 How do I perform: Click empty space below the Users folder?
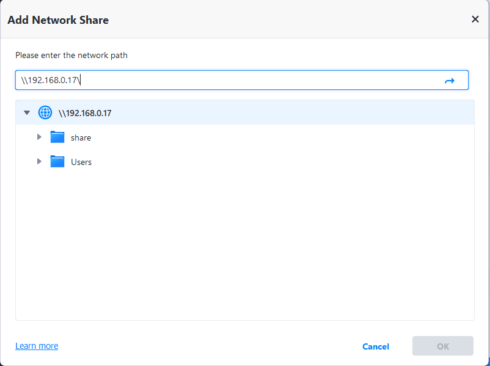tap(244, 244)
